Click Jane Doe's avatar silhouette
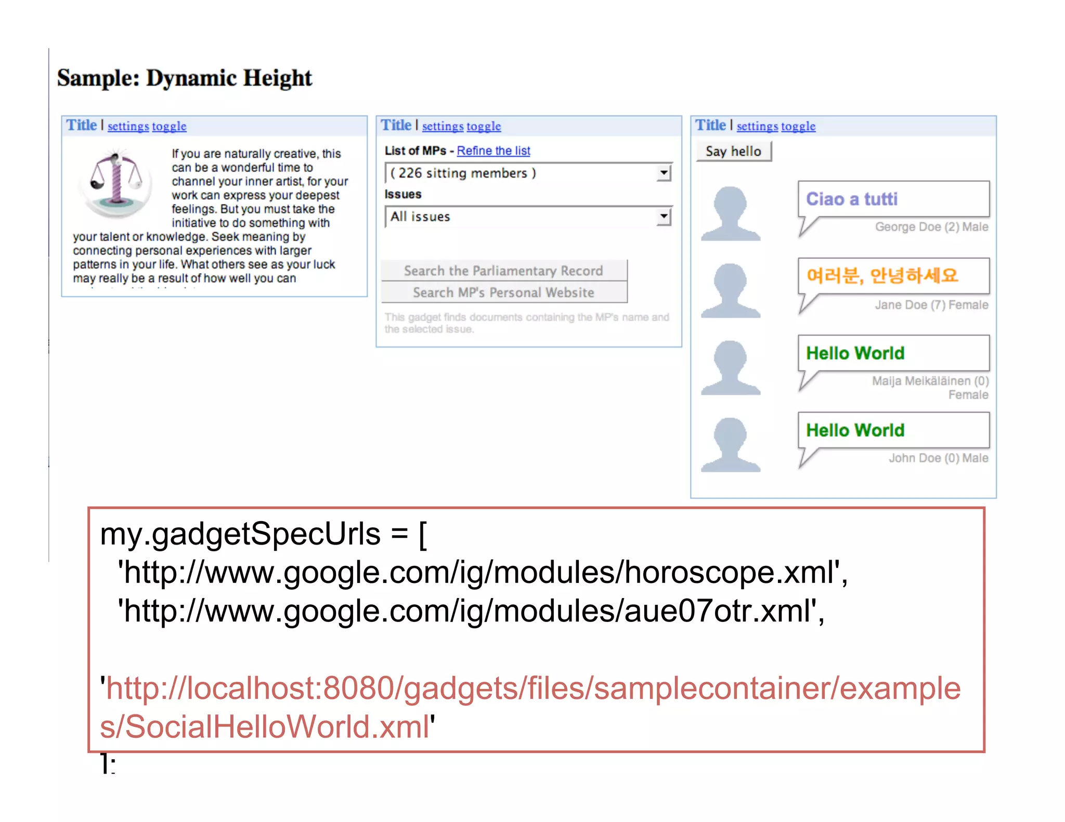This screenshot has width=1065, height=822. tap(730, 290)
